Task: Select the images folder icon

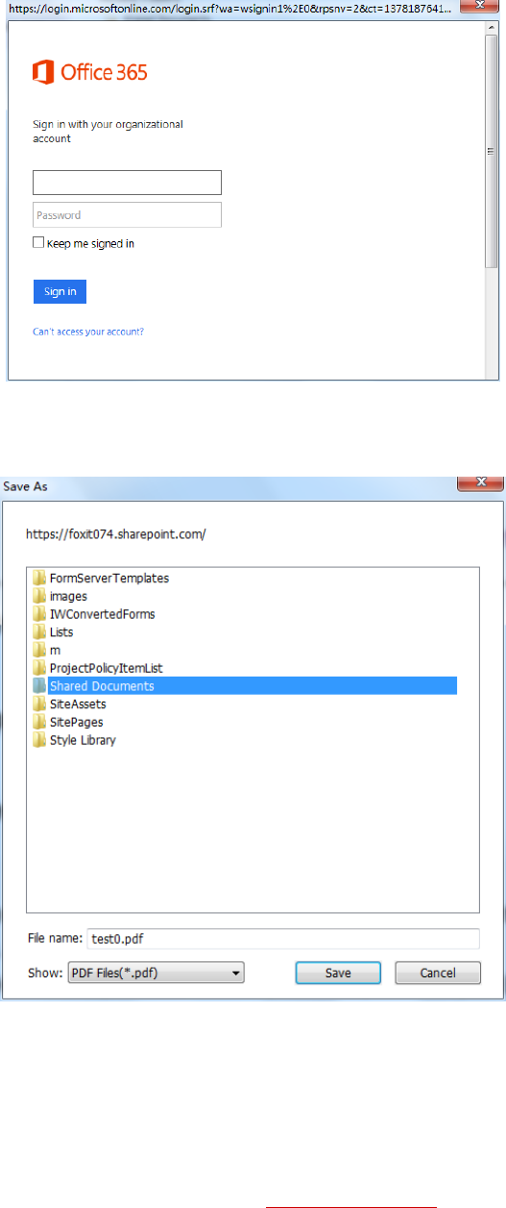Action: coord(39,596)
